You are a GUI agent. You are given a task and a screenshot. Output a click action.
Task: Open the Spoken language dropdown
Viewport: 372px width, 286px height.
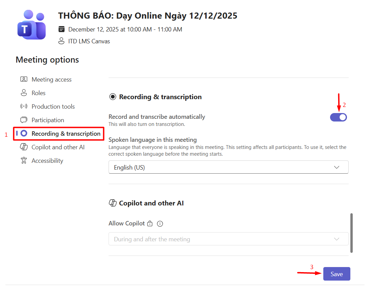point(228,167)
